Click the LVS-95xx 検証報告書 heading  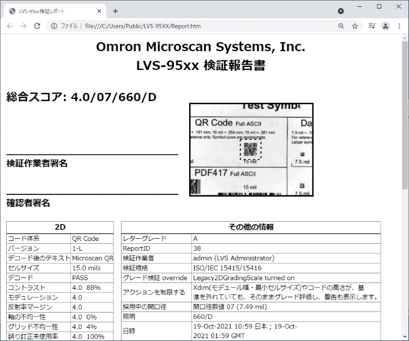201,65
